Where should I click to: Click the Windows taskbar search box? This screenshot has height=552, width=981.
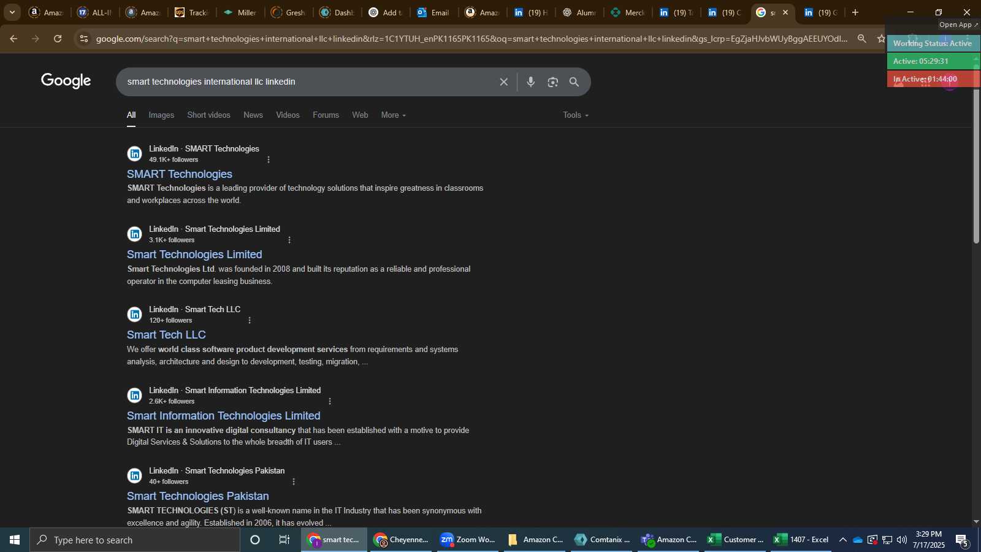click(135, 540)
